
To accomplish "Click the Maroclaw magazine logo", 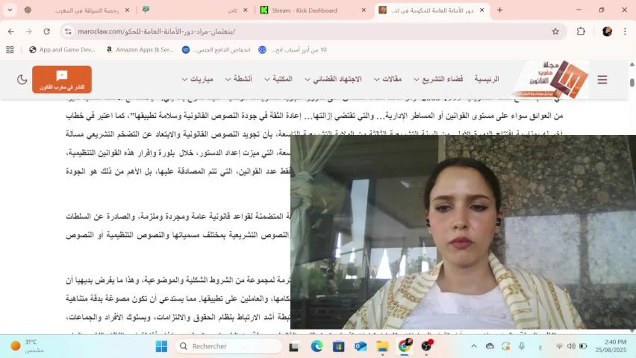I will point(551,80).
